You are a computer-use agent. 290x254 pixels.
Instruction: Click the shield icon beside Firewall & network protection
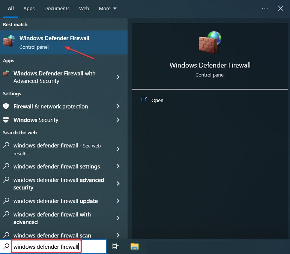[6, 106]
